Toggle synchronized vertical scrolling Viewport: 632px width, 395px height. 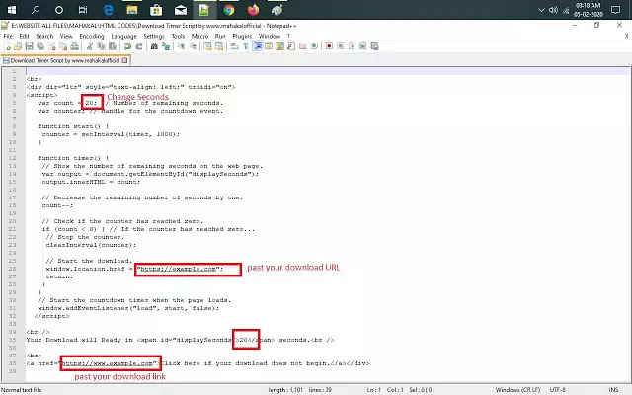[x=207, y=46]
